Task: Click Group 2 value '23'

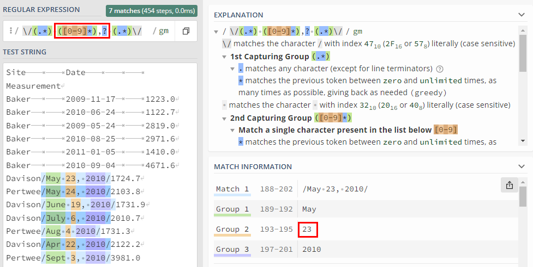Action: pyautogui.click(x=307, y=229)
